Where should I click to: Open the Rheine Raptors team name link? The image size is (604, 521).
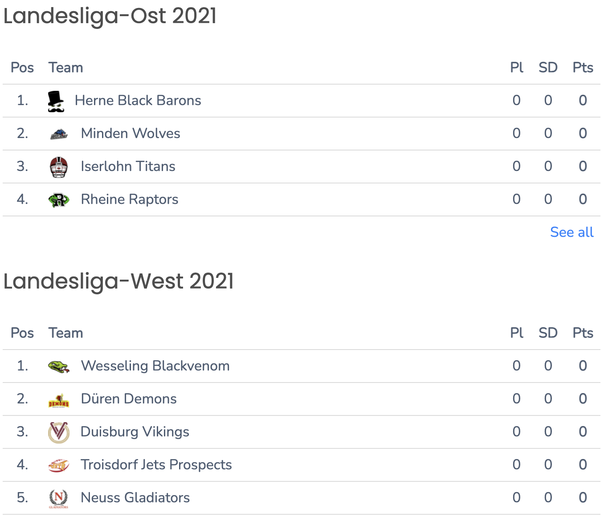click(x=130, y=199)
